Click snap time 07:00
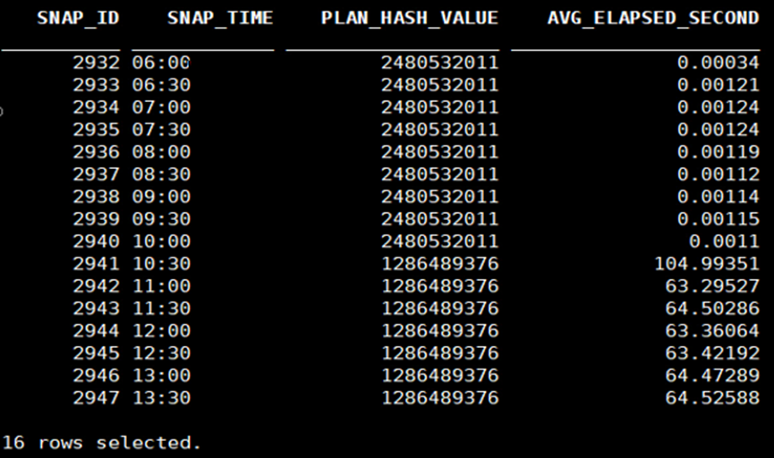 pyautogui.click(x=161, y=107)
